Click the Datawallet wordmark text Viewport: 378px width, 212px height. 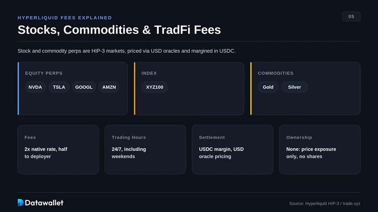point(44,203)
